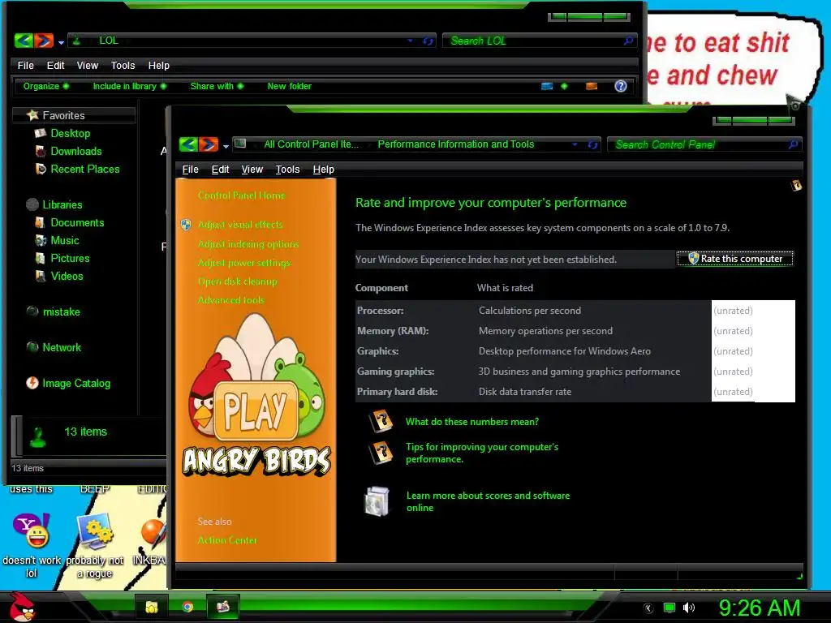Open view options dropdown arrow in LOL toolbar
Image resolution: width=831 pixels, height=623 pixels.
coord(565,86)
